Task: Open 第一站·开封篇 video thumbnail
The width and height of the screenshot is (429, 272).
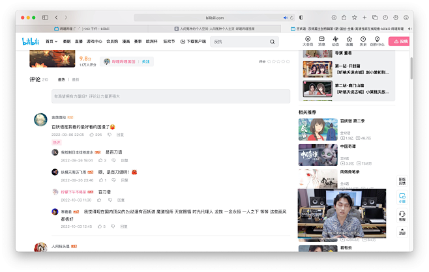Action: coord(318,69)
